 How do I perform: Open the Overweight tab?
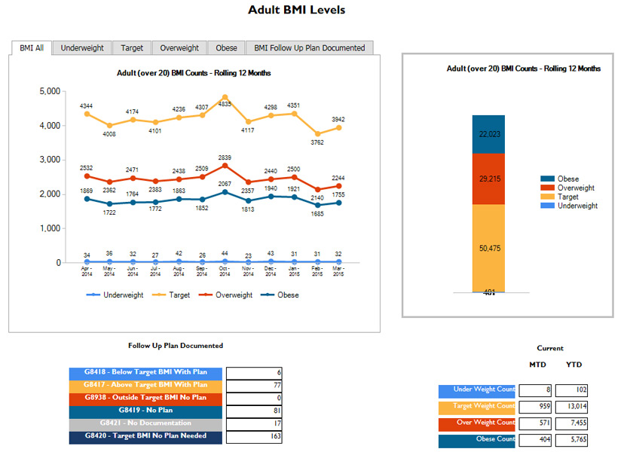179,47
